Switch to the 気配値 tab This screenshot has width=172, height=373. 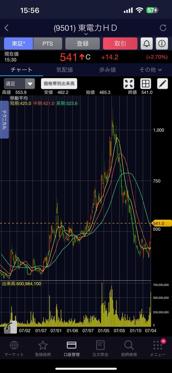tap(64, 70)
